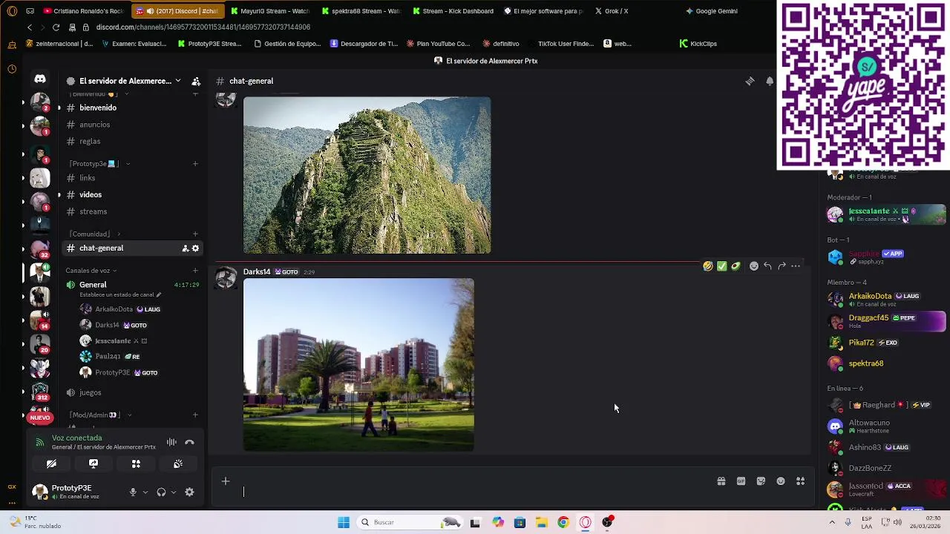Open the GIF picker
Screen dimensions: 950x534
coord(741,481)
